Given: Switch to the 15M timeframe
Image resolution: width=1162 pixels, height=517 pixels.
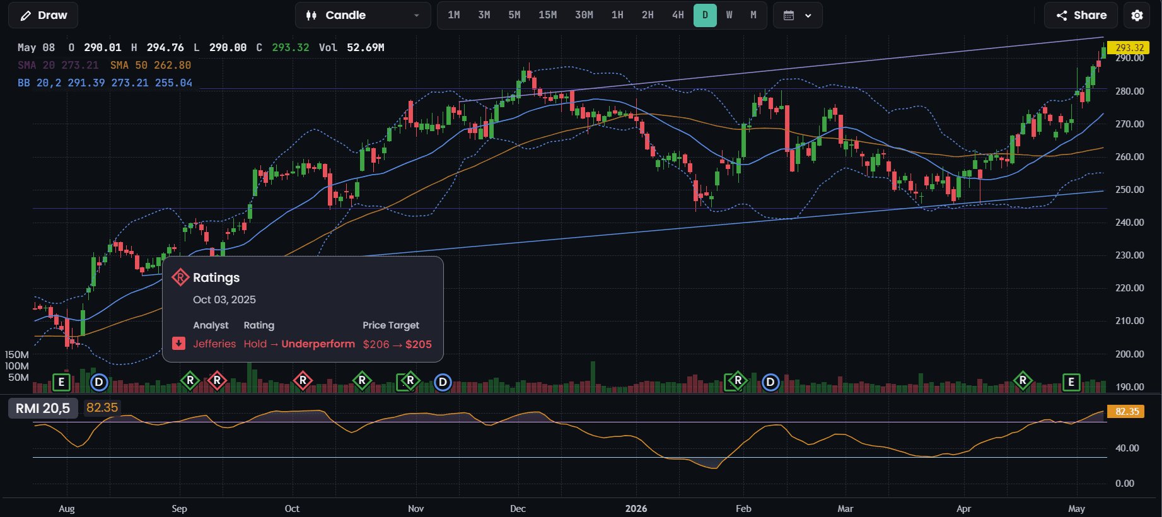Looking at the screenshot, I should click(547, 15).
